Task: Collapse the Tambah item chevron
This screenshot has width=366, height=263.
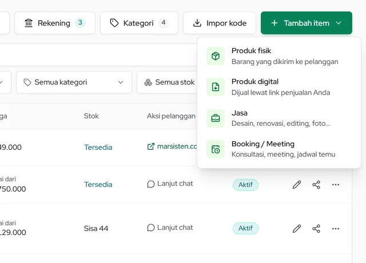Action: [339, 23]
